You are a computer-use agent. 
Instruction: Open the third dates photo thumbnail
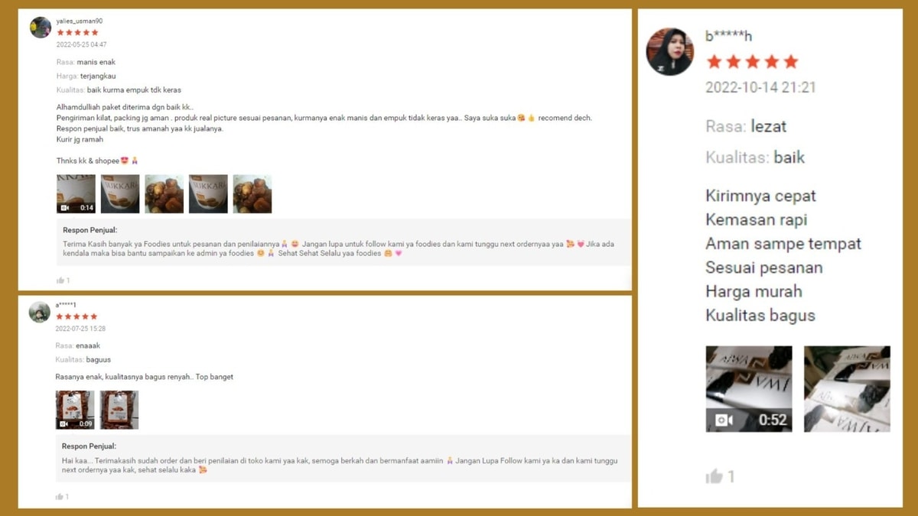(x=164, y=194)
